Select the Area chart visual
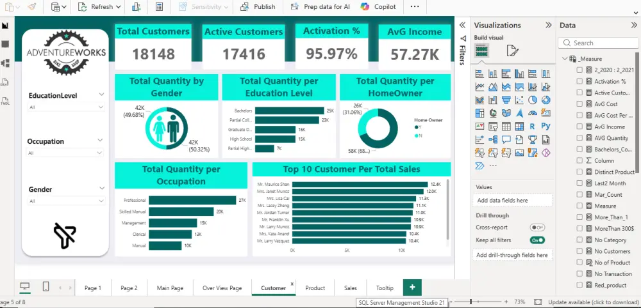This screenshot has width=641, height=308. (x=493, y=87)
